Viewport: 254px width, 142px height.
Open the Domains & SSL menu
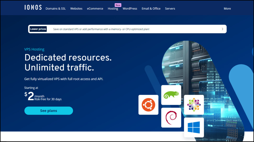(x=56, y=9)
